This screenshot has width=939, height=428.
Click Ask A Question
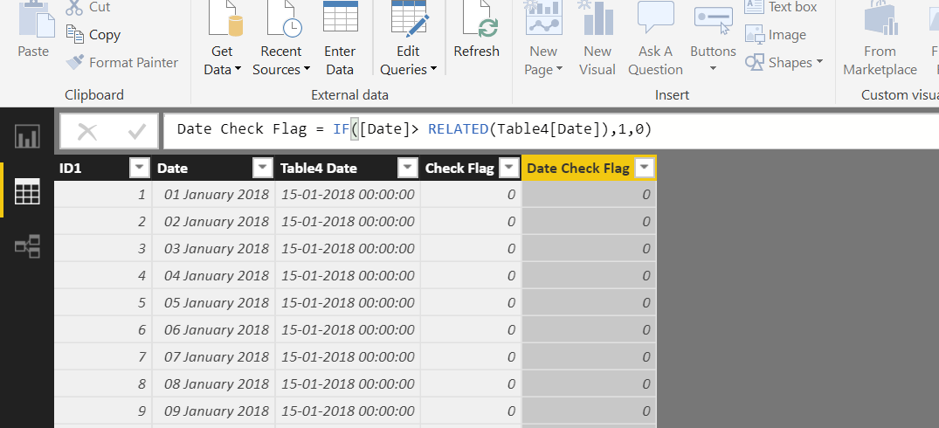(x=655, y=39)
